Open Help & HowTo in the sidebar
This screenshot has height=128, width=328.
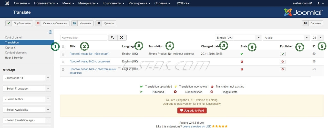point(14,58)
